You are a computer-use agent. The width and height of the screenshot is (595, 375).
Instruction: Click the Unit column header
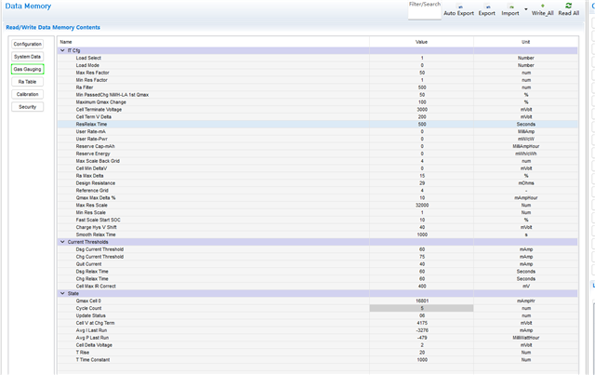[525, 42]
